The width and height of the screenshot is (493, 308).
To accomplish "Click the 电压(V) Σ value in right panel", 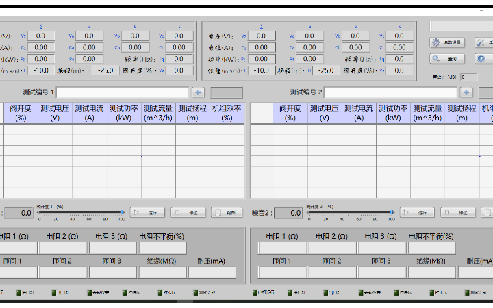I will [x=262, y=36].
